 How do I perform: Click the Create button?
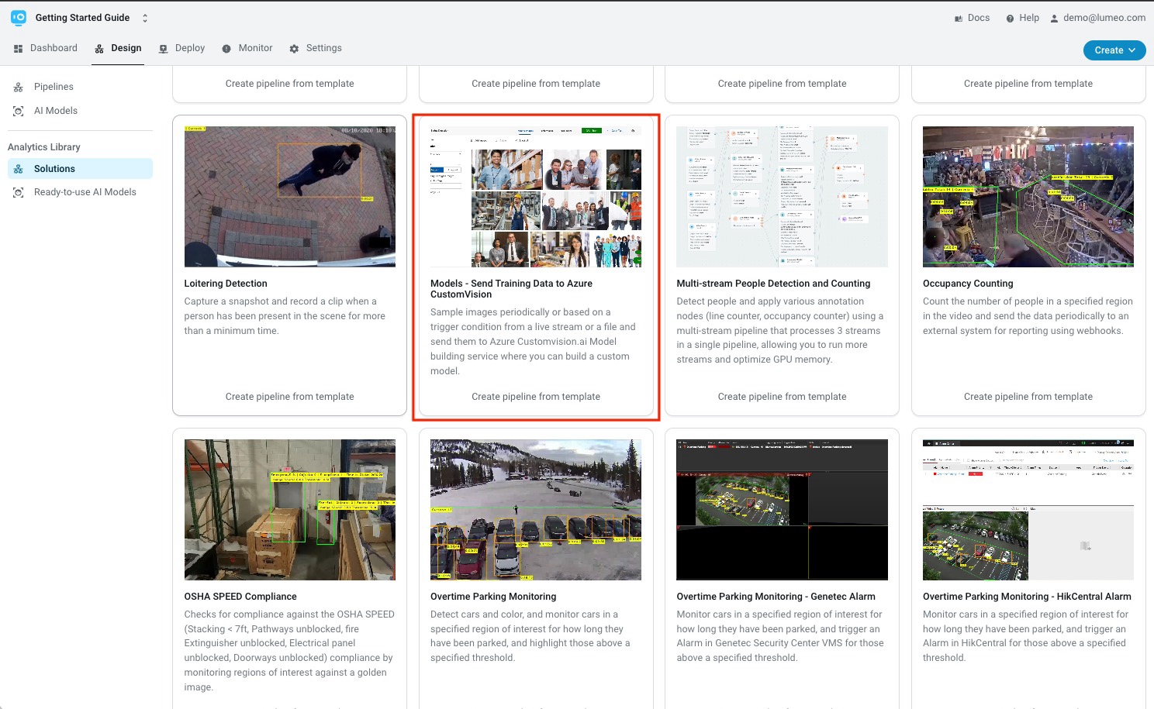tap(1114, 50)
